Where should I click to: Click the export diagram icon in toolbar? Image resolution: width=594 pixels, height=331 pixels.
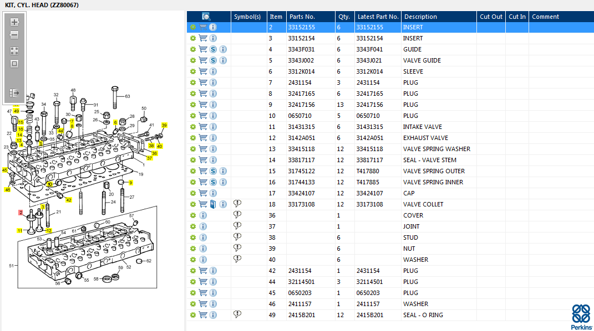(x=14, y=93)
